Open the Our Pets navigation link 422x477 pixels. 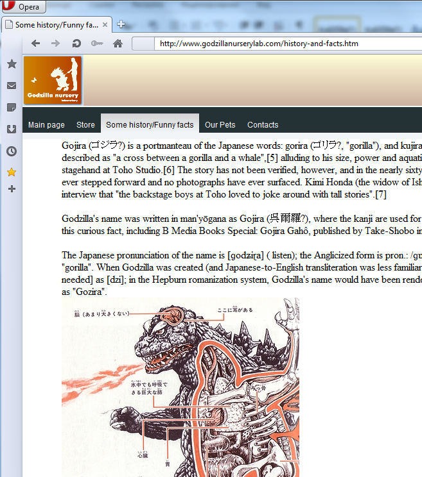point(220,125)
